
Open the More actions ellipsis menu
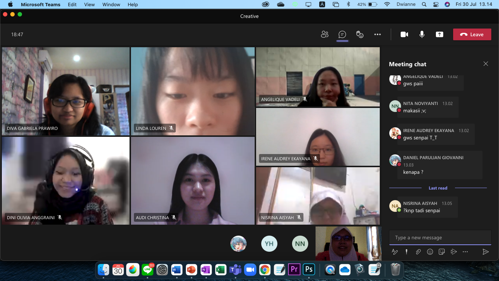pos(378,34)
